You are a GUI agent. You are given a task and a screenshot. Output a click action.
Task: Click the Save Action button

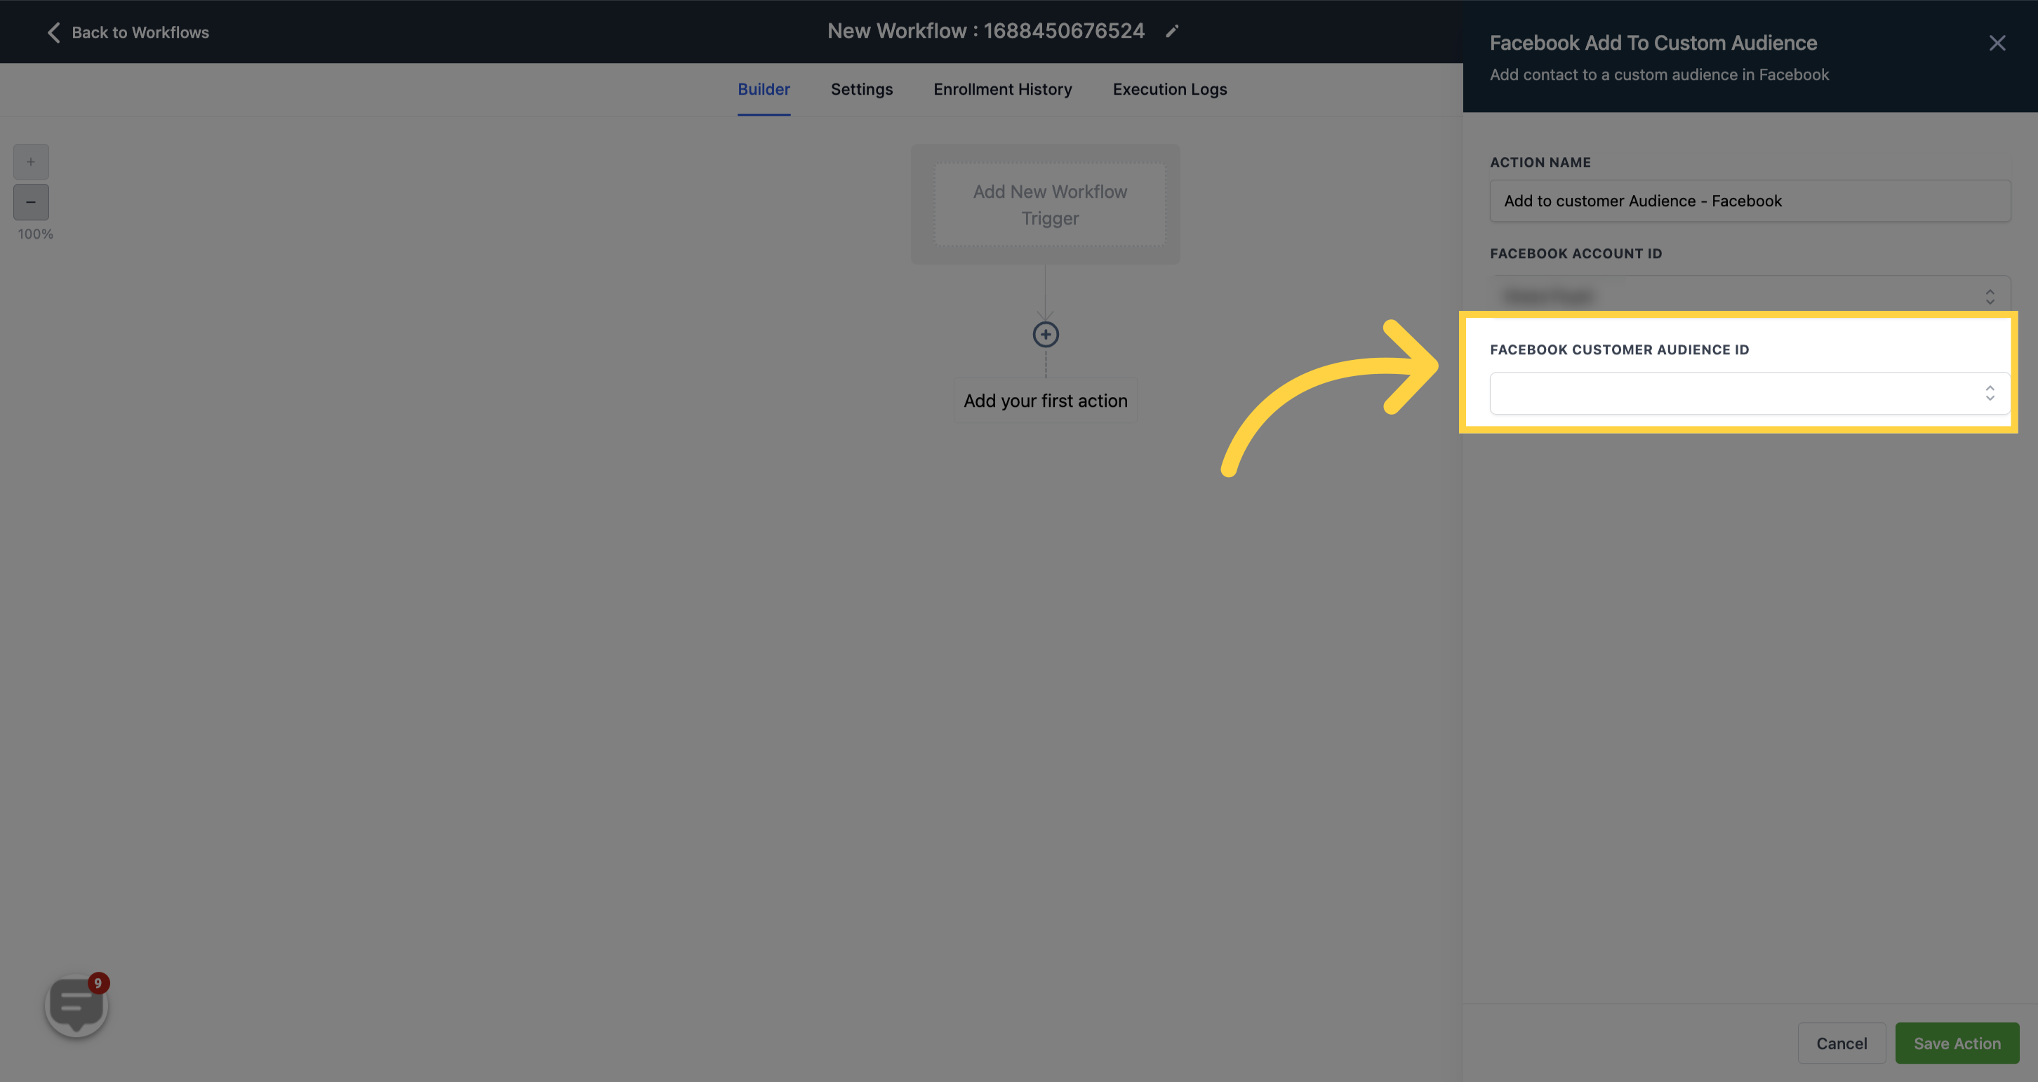tap(1957, 1041)
